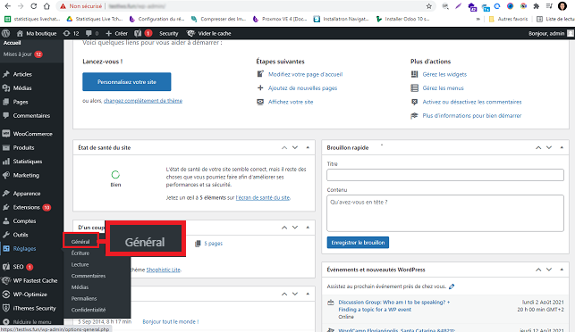The width and height of the screenshot is (575, 332).
Task: Click Enregistrer le brouillon button
Action: pyautogui.click(x=358, y=243)
